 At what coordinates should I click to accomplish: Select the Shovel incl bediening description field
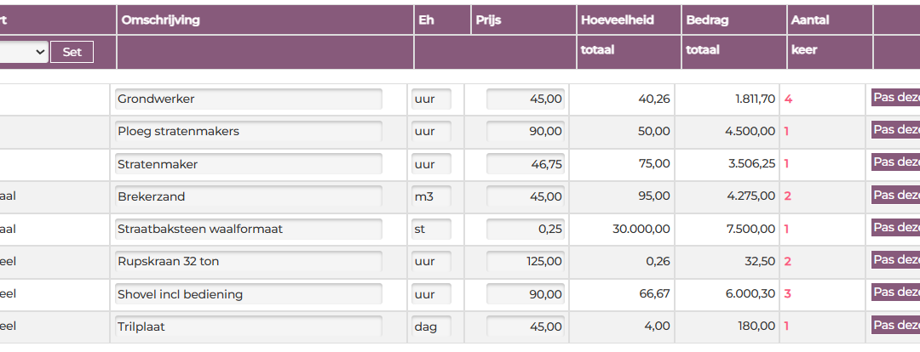coord(248,294)
